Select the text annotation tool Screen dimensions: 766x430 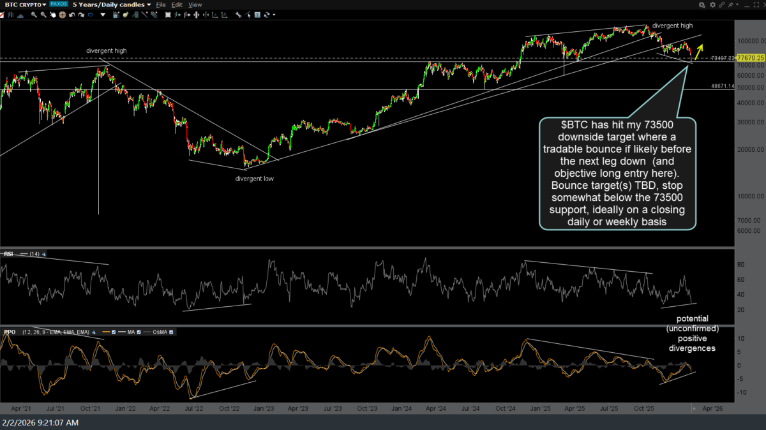click(257, 15)
